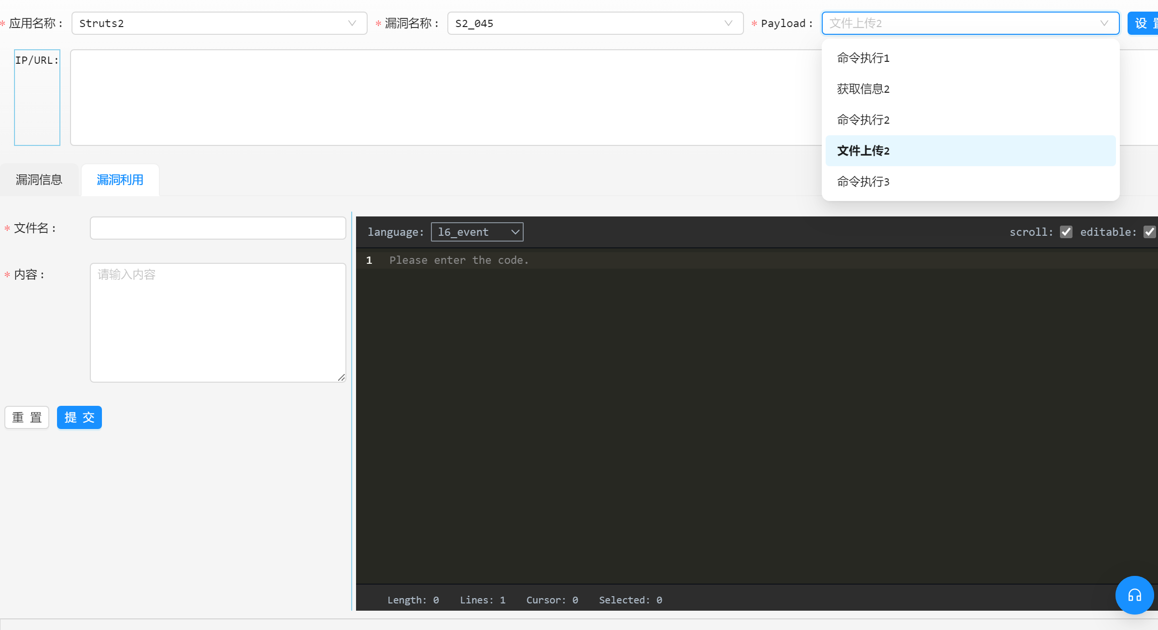The image size is (1158, 630).
Task: Focus the 文件名 input field
Action: (x=218, y=228)
